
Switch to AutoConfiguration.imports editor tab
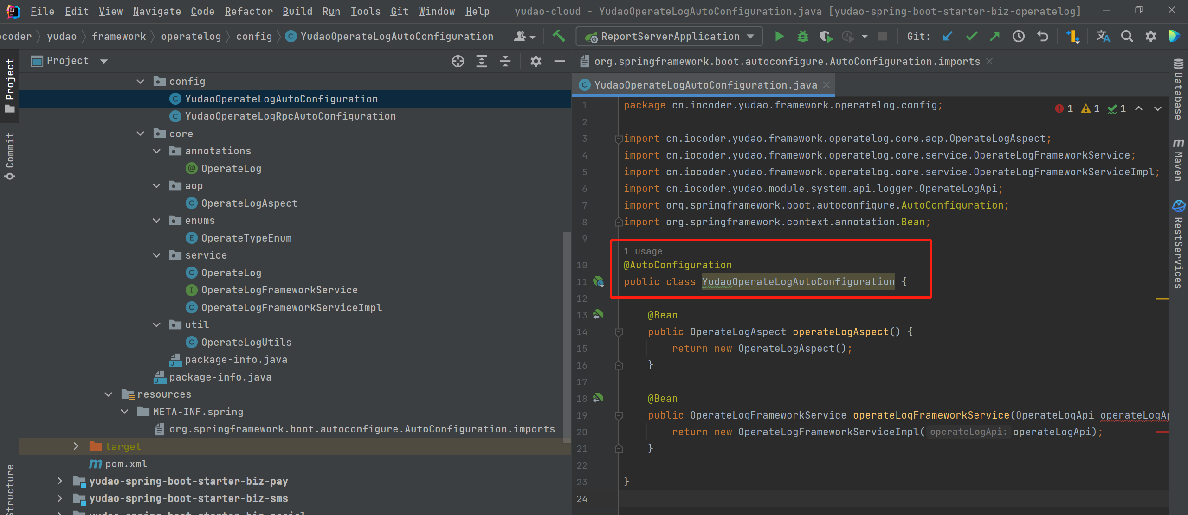point(786,62)
